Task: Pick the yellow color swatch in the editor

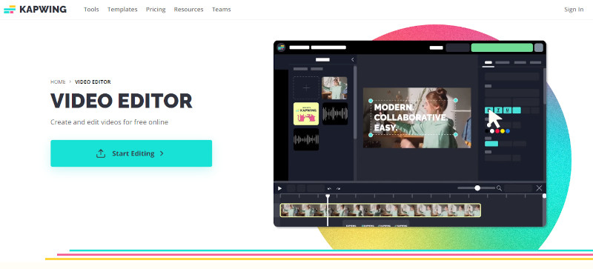Action: (x=503, y=131)
